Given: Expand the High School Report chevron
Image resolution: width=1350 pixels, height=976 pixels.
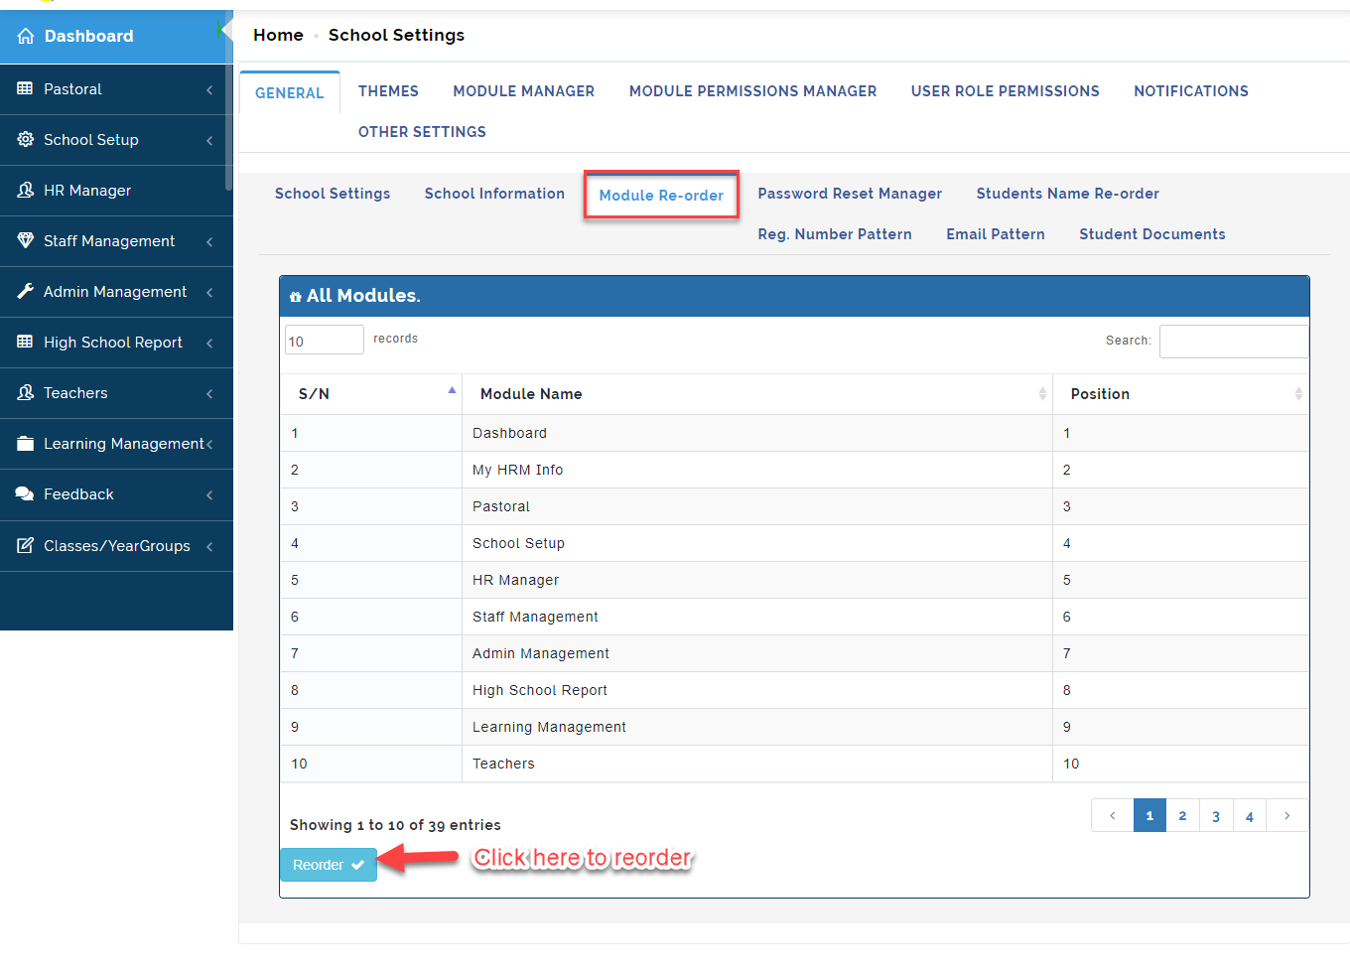Looking at the screenshot, I should pyautogui.click(x=209, y=344).
